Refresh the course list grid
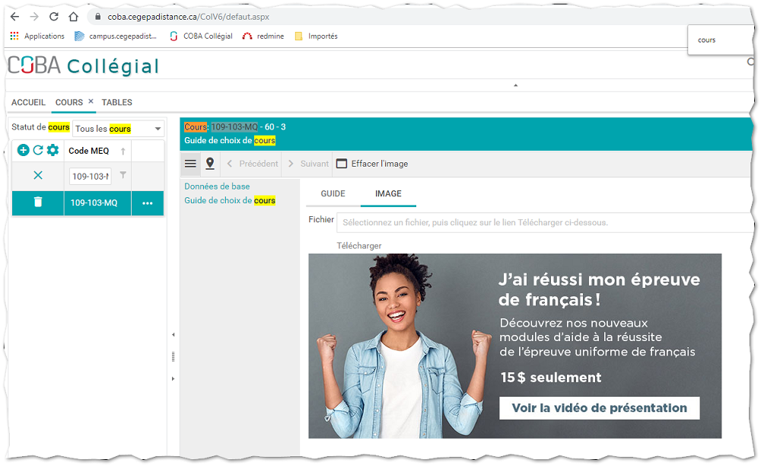This screenshot has height=466, width=761. (37, 151)
